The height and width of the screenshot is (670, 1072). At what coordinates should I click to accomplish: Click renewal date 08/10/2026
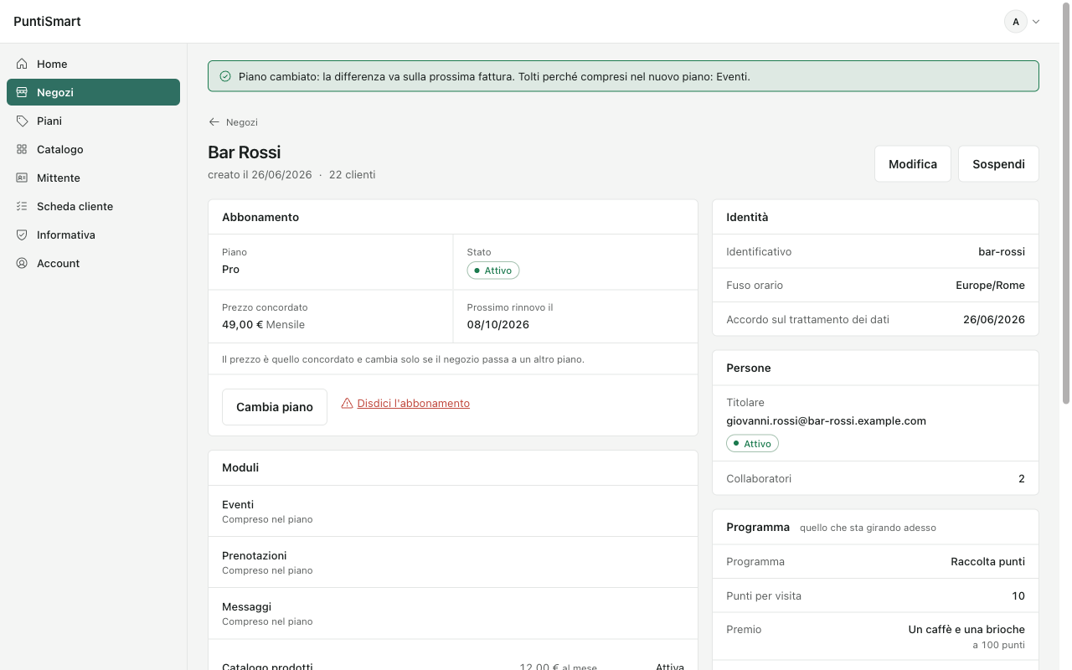tap(498, 325)
